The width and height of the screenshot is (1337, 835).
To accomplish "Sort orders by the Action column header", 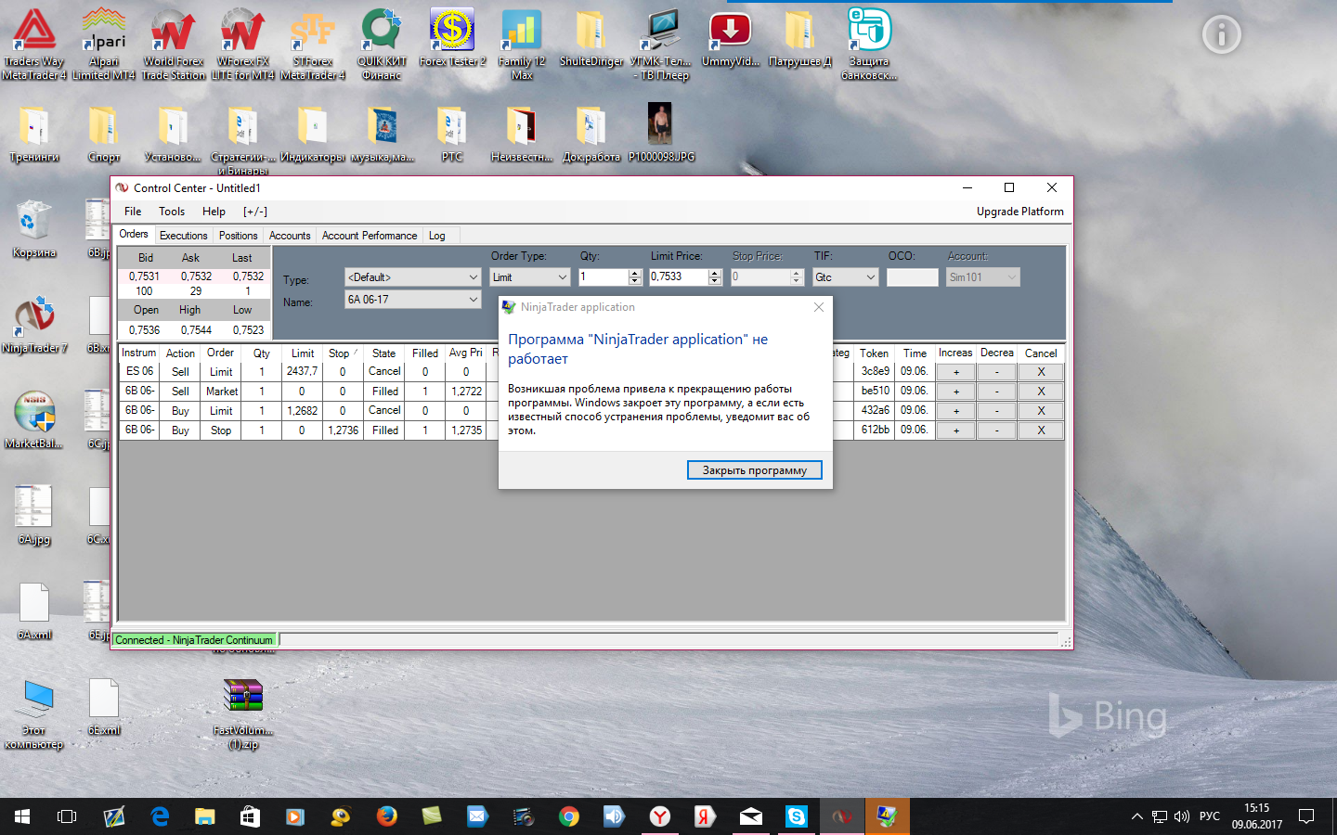I will [180, 353].
